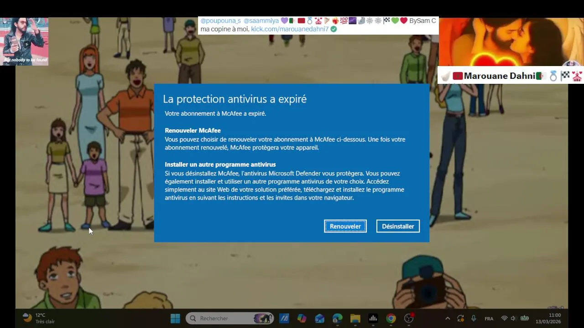Image resolution: width=584 pixels, height=328 pixels.
Task: Open Google Chrome from taskbar
Action: pyautogui.click(x=391, y=318)
